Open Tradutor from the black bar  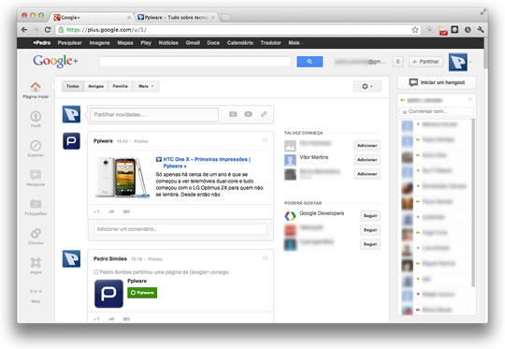click(270, 43)
